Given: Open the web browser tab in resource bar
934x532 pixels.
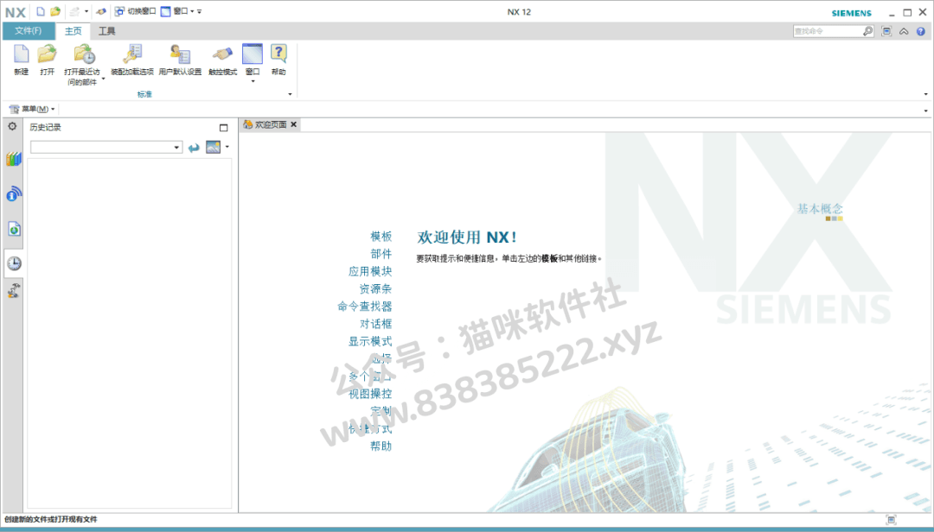Looking at the screenshot, I should point(14,229).
